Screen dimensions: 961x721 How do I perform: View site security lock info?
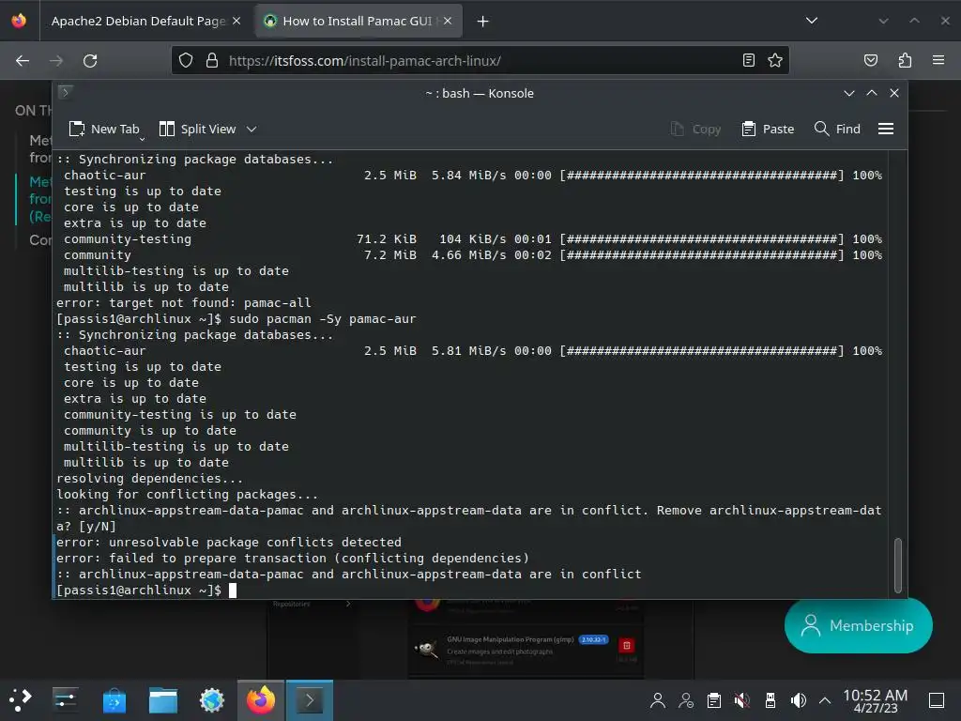[212, 60]
